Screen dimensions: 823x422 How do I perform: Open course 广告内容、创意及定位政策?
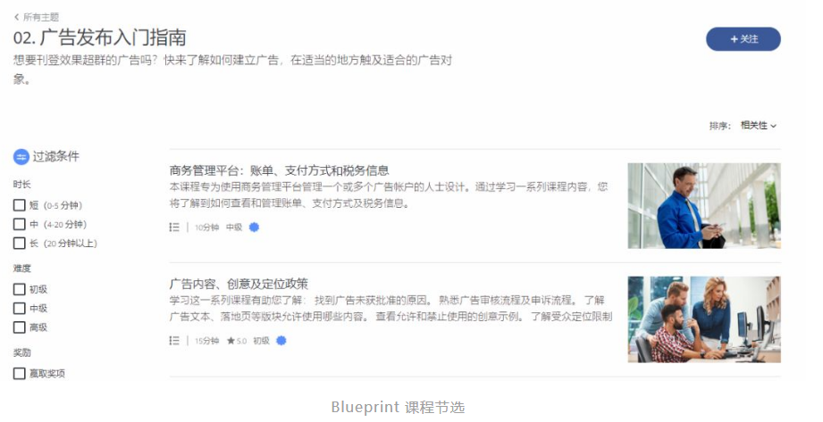pyautogui.click(x=239, y=284)
